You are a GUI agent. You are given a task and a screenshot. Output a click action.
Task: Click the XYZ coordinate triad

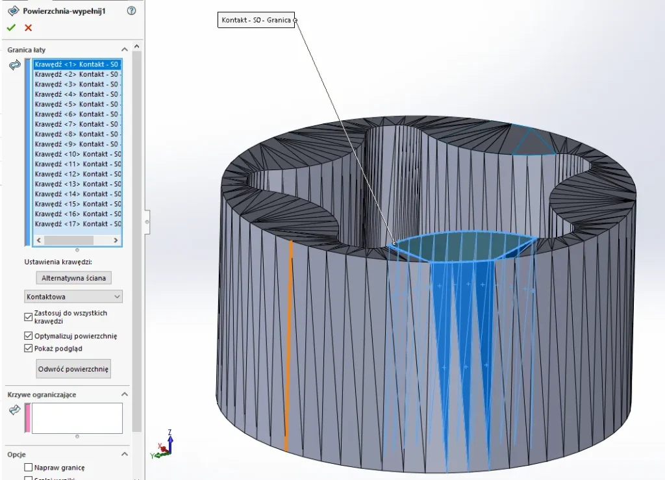pyautogui.click(x=163, y=445)
